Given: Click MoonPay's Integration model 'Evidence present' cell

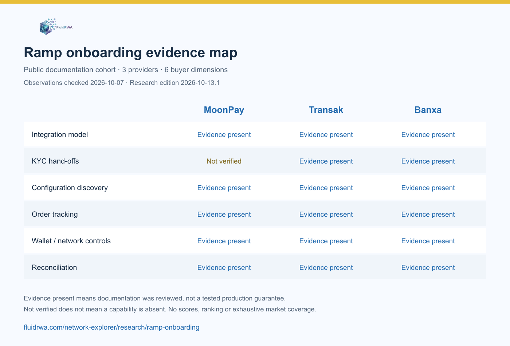Looking at the screenshot, I should [x=224, y=134].
